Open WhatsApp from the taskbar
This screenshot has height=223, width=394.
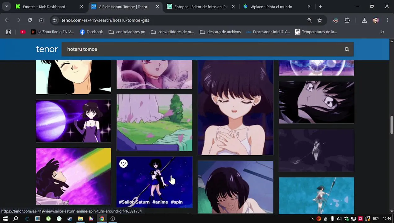(x=59, y=219)
